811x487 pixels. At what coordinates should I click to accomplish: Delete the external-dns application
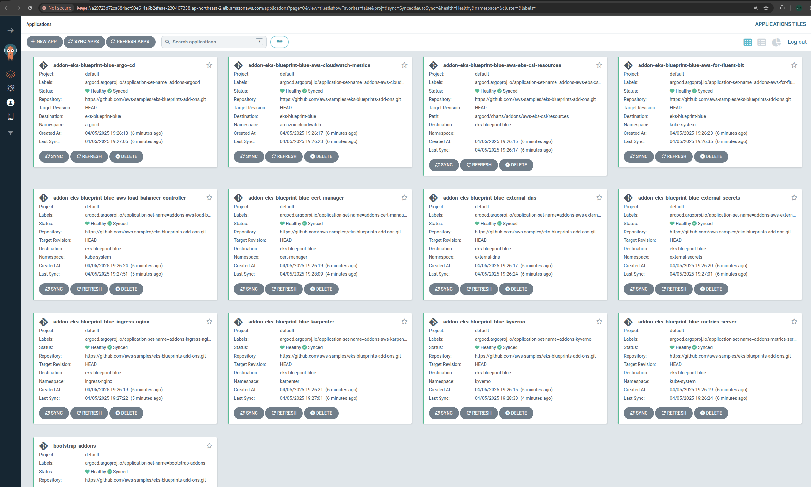coord(516,289)
